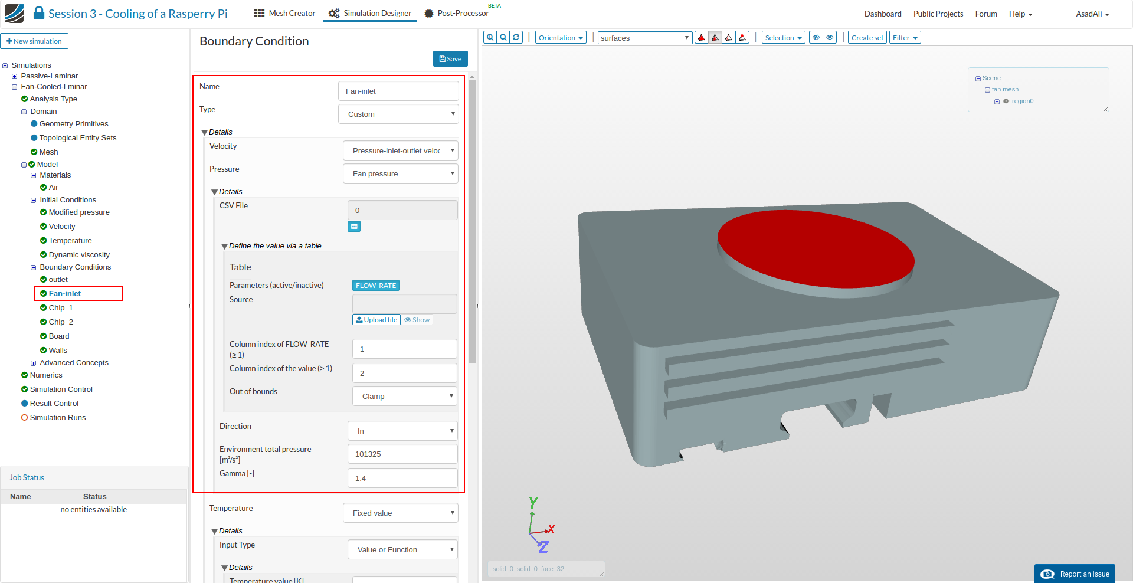Click the show all eye icon

click(830, 38)
